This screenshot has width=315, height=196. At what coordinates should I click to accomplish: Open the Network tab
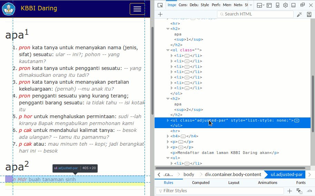pos(238,5)
